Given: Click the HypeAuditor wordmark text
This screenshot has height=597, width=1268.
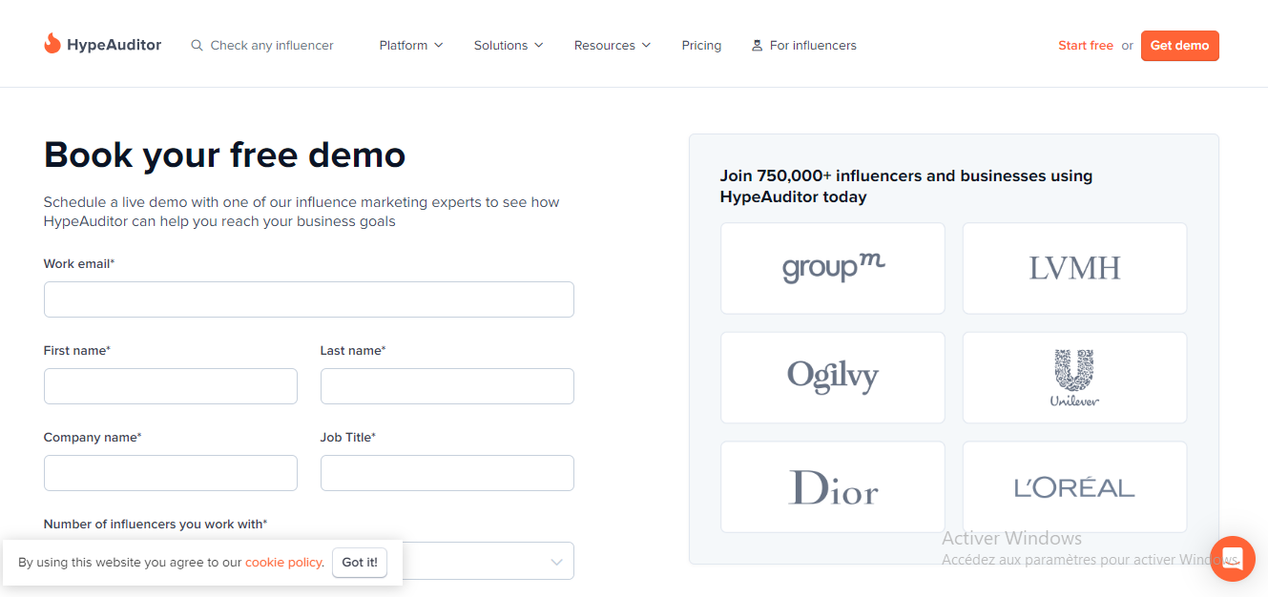Looking at the screenshot, I should point(114,45).
